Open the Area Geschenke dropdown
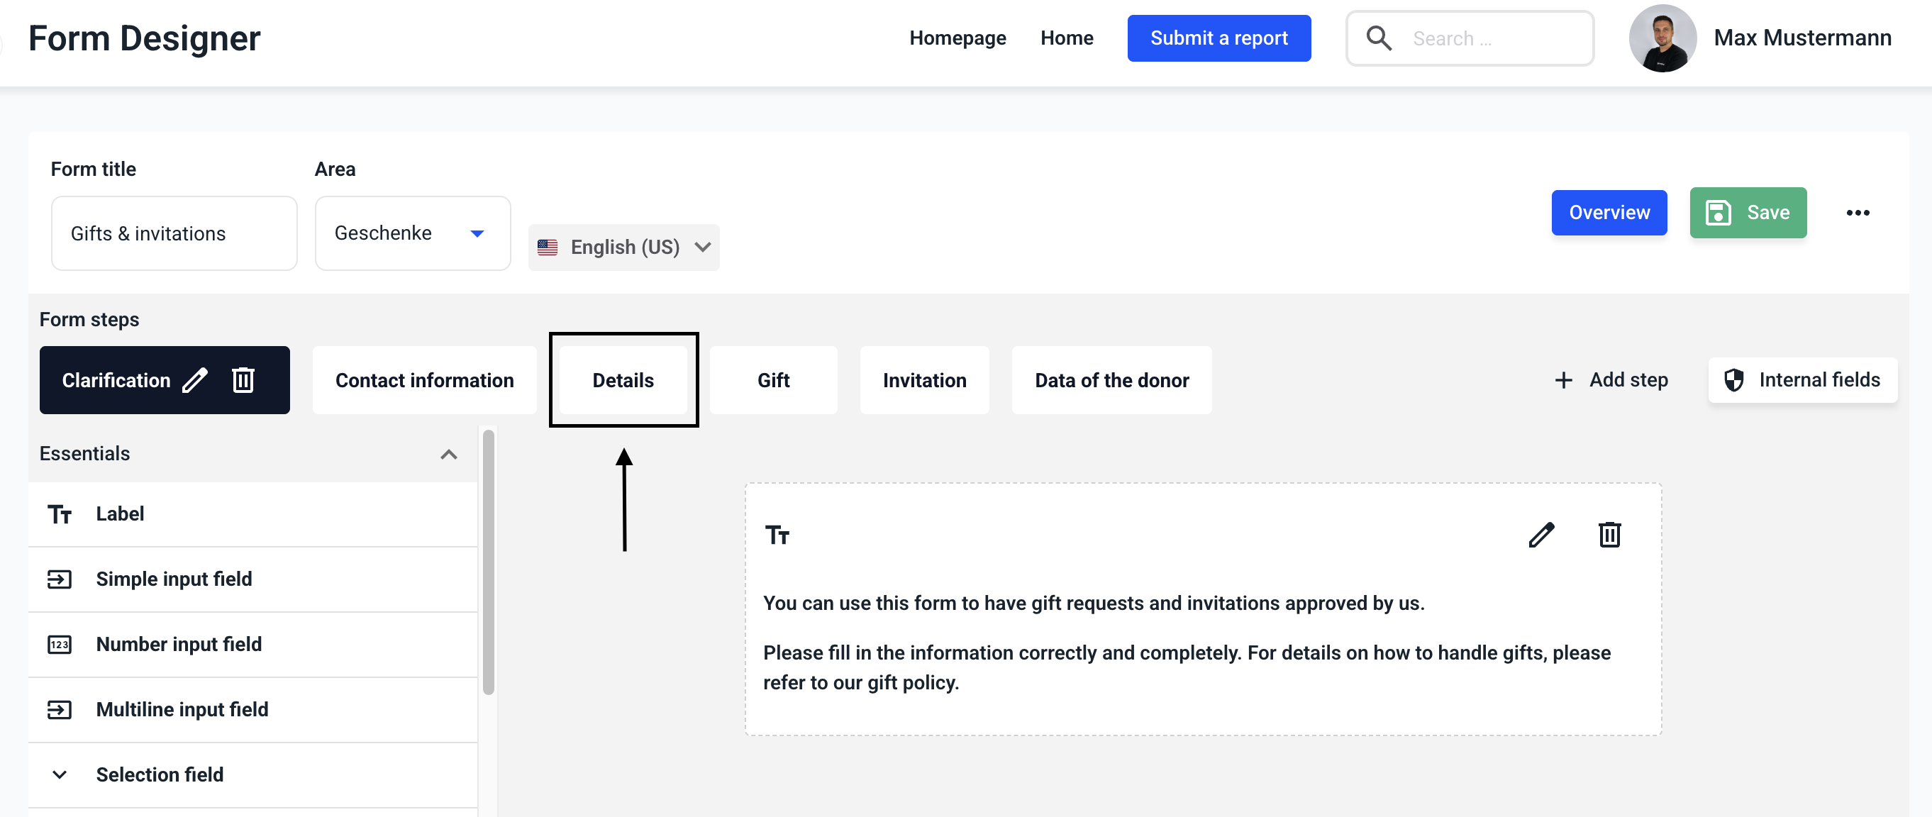Screen dimensions: 1932x817 click(x=412, y=233)
